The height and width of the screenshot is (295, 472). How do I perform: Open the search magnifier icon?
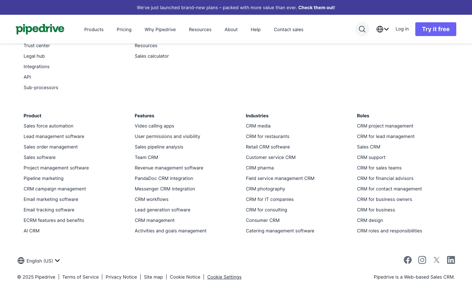pos(362,29)
